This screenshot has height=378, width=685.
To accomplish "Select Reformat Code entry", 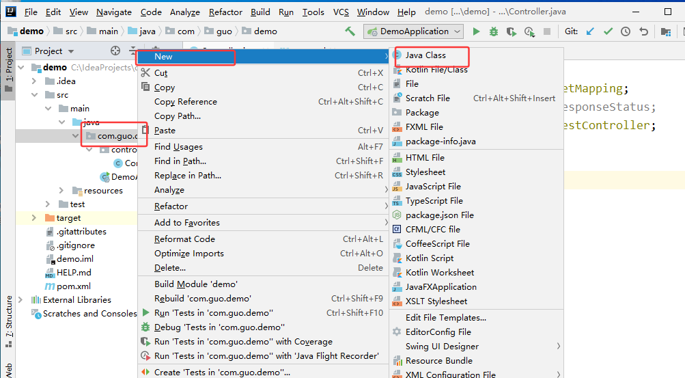I will [x=264, y=239].
